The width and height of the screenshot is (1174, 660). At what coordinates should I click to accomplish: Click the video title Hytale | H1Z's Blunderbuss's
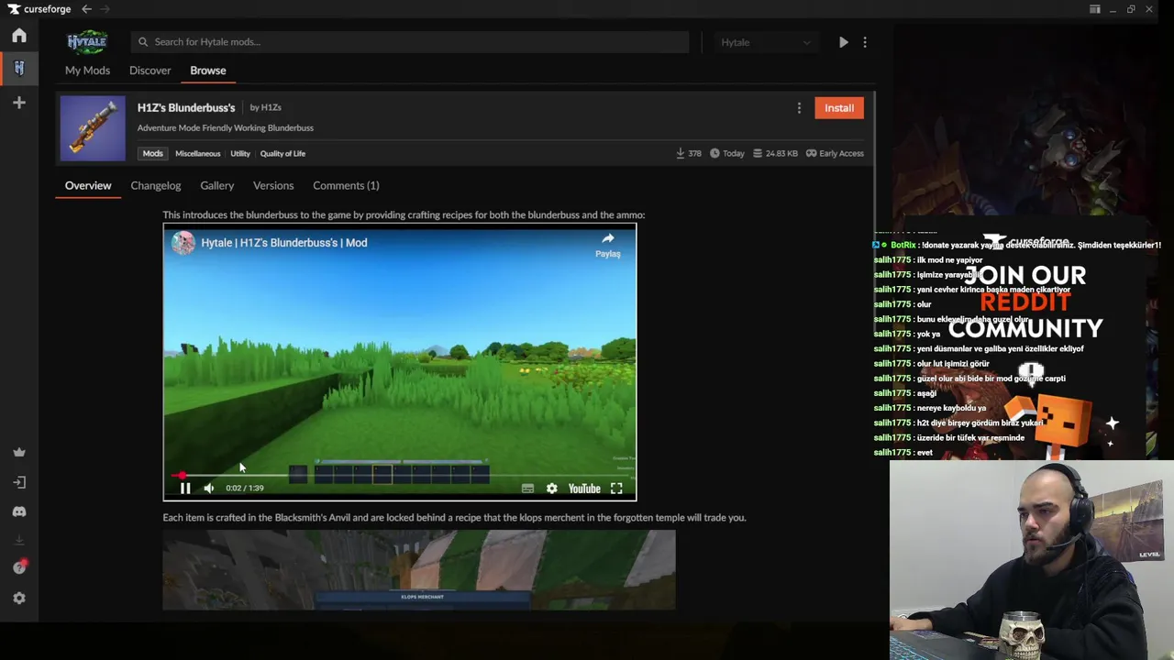284,243
